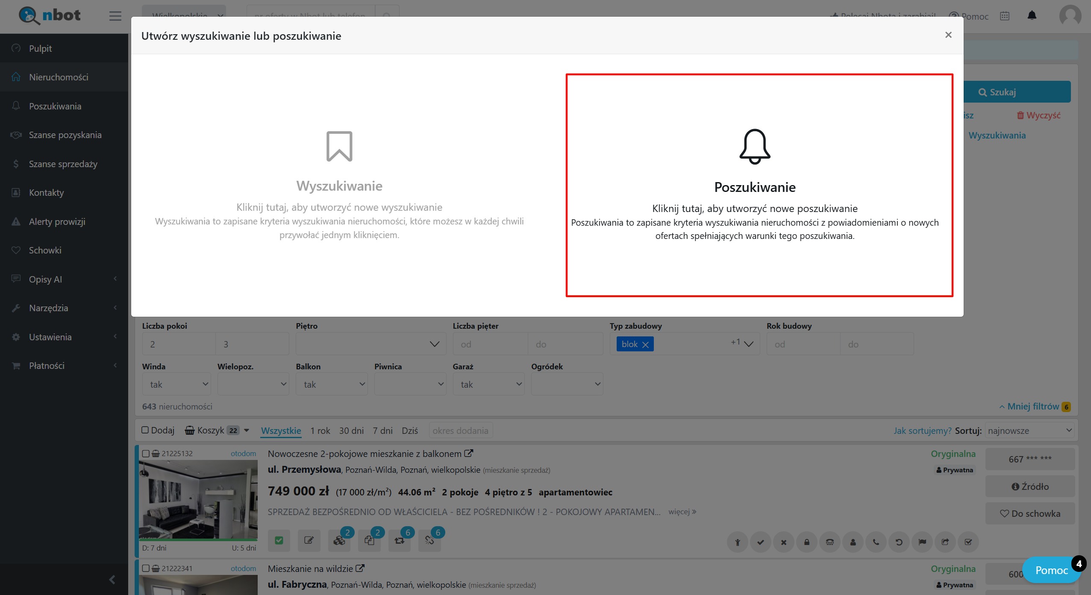1091x595 pixels.
Task: Click the bell icon for Poszukiwanie
Action: pyautogui.click(x=755, y=146)
